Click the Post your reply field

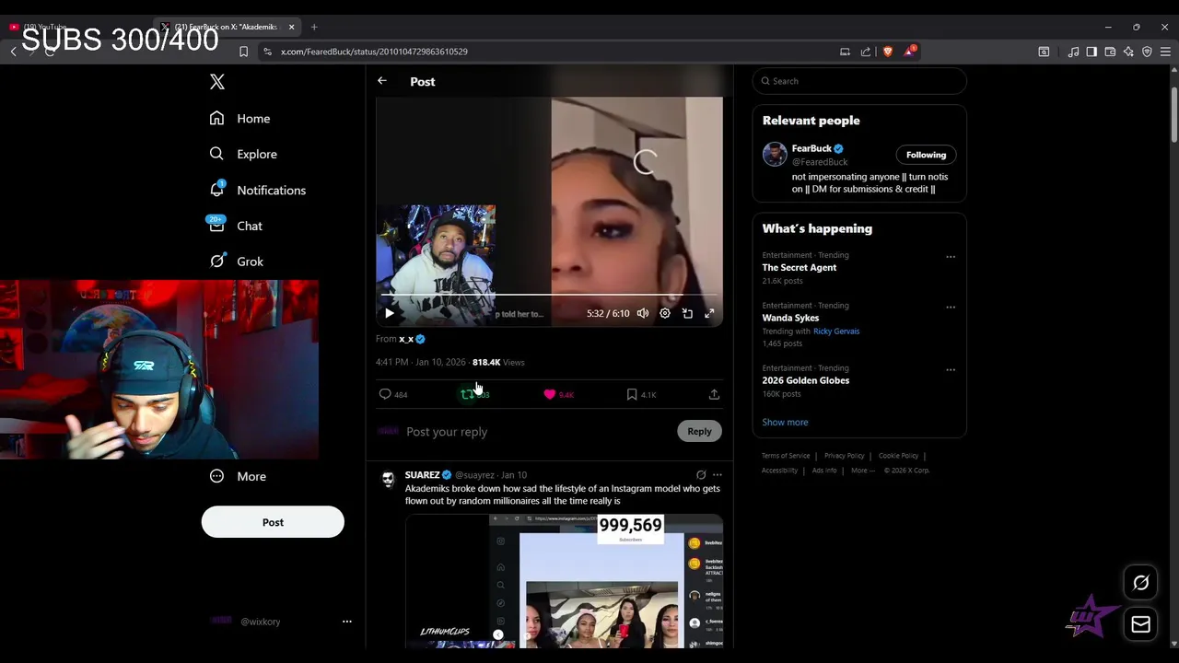pos(539,431)
